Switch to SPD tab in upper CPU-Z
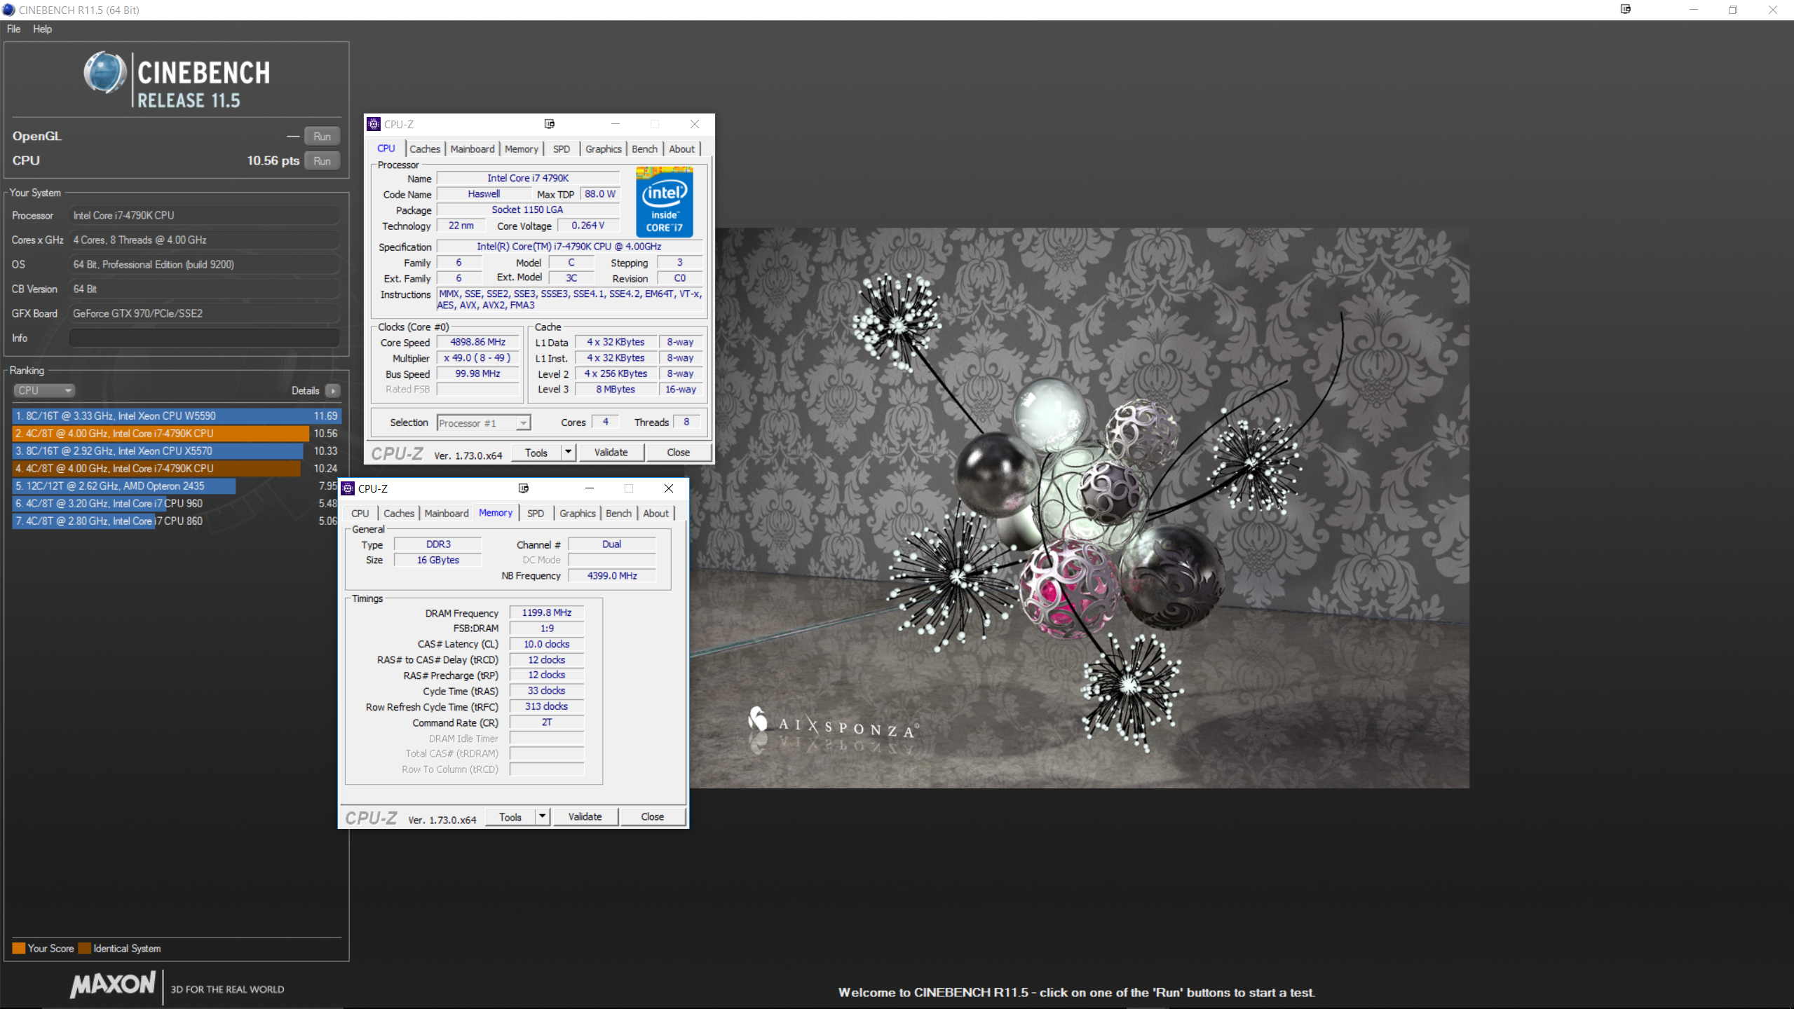1794x1009 pixels. click(x=562, y=149)
